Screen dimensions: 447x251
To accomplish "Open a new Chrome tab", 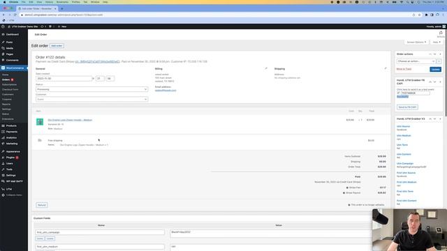I will tap(62, 8).
